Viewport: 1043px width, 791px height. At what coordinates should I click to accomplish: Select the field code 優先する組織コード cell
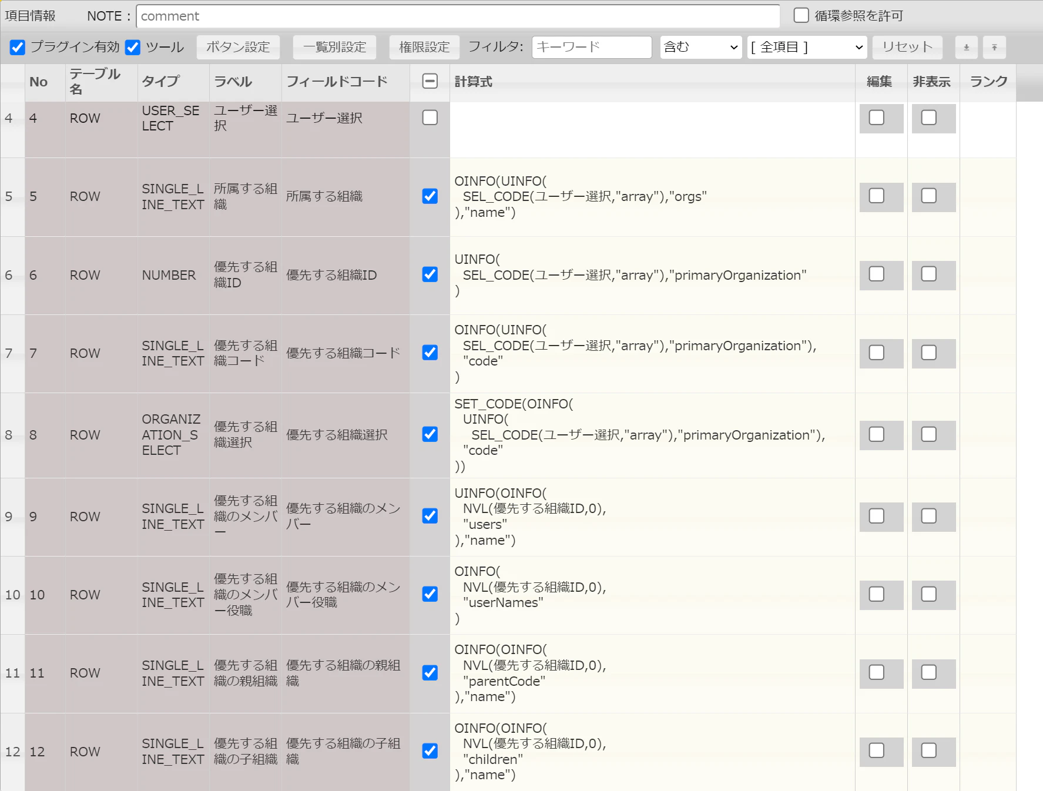pyautogui.click(x=346, y=353)
